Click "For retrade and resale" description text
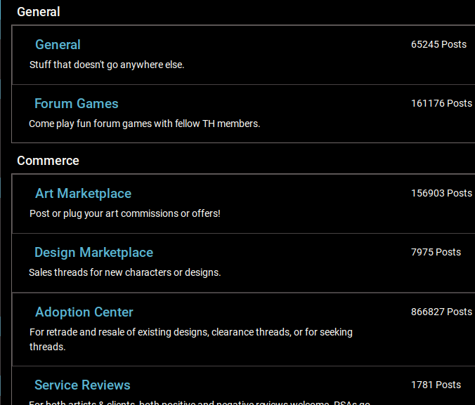 tap(190, 332)
